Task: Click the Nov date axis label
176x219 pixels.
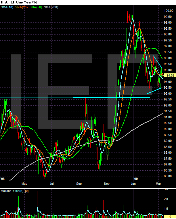Action: coord(107,184)
